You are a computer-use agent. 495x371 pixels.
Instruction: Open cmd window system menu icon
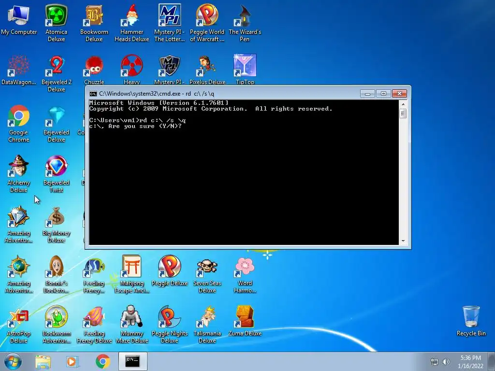[x=93, y=94]
